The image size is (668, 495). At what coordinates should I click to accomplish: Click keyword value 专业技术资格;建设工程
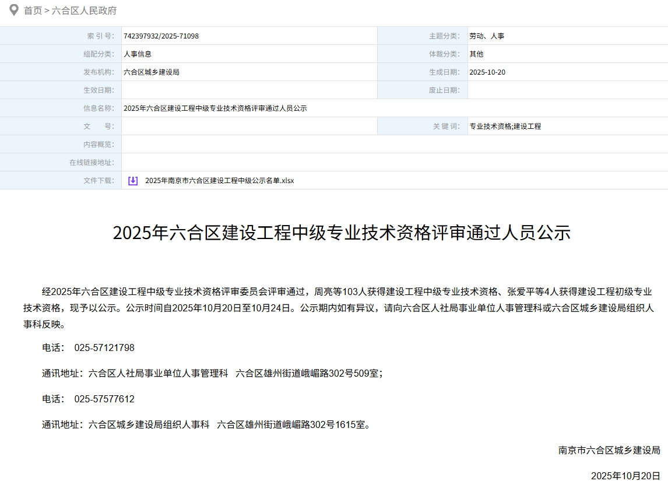[505, 127]
